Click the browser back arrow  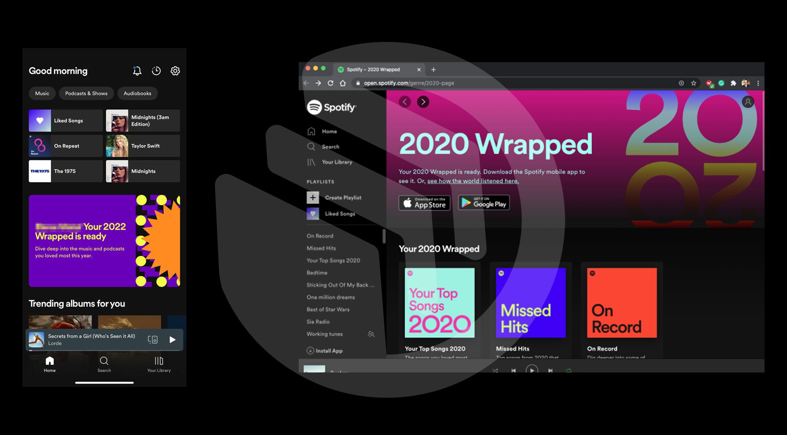coord(306,83)
